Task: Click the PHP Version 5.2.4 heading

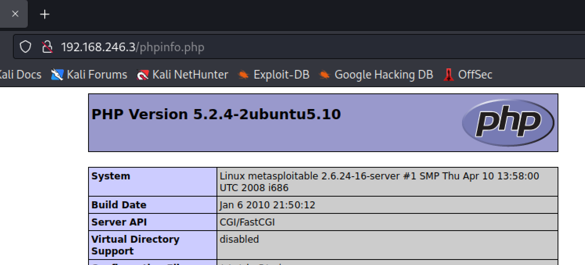Action: pos(216,115)
